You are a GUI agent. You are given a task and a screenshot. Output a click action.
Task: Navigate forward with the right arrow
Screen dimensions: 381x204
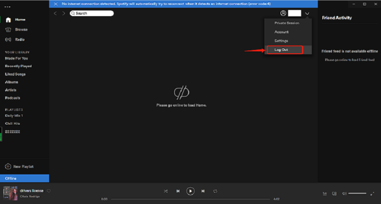coord(64,13)
